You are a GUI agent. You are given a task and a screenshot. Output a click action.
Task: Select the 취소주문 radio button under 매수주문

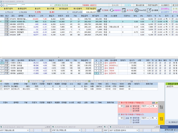[130, 108]
